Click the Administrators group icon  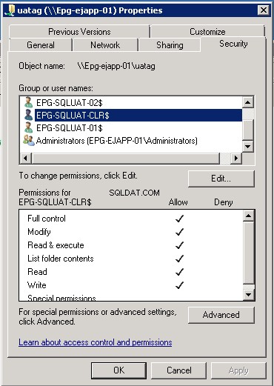29,140
